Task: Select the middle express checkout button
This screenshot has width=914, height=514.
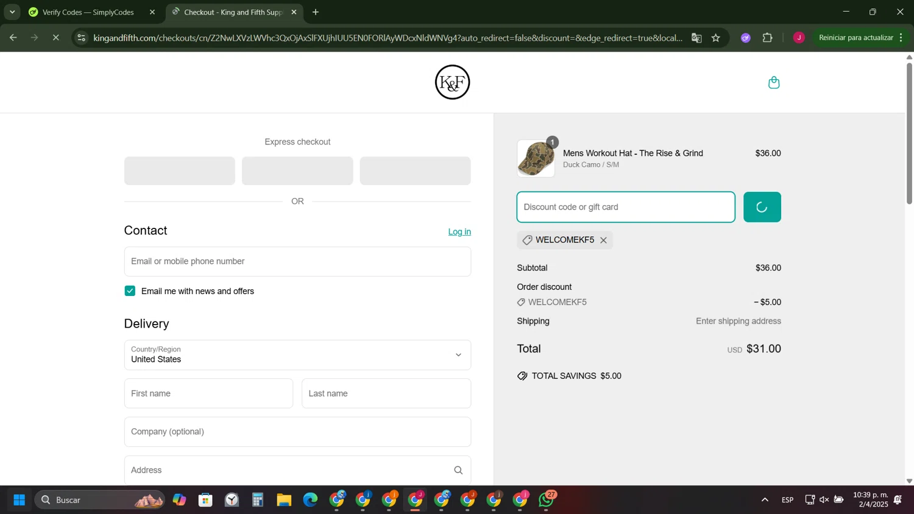Action: [x=297, y=171]
